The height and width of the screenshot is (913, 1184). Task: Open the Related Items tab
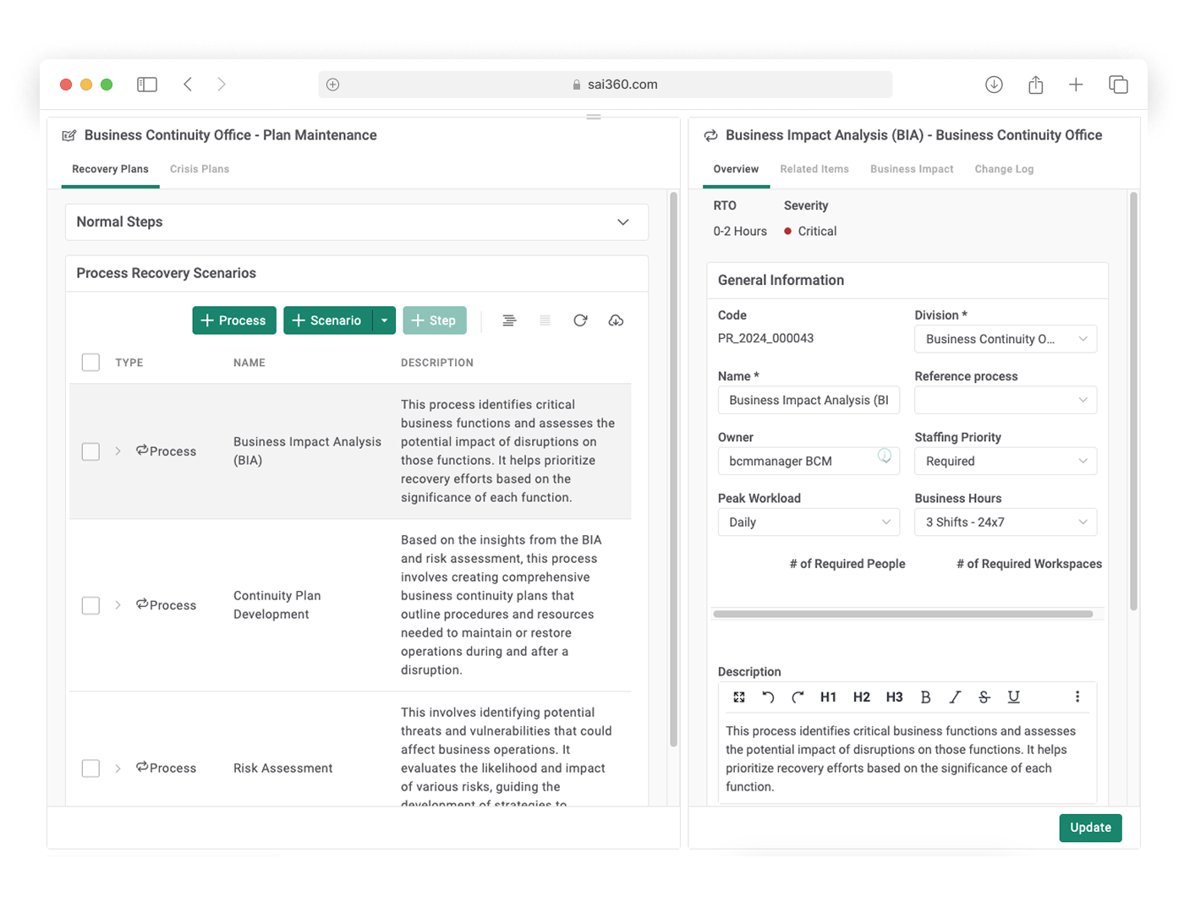coord(814,169)
